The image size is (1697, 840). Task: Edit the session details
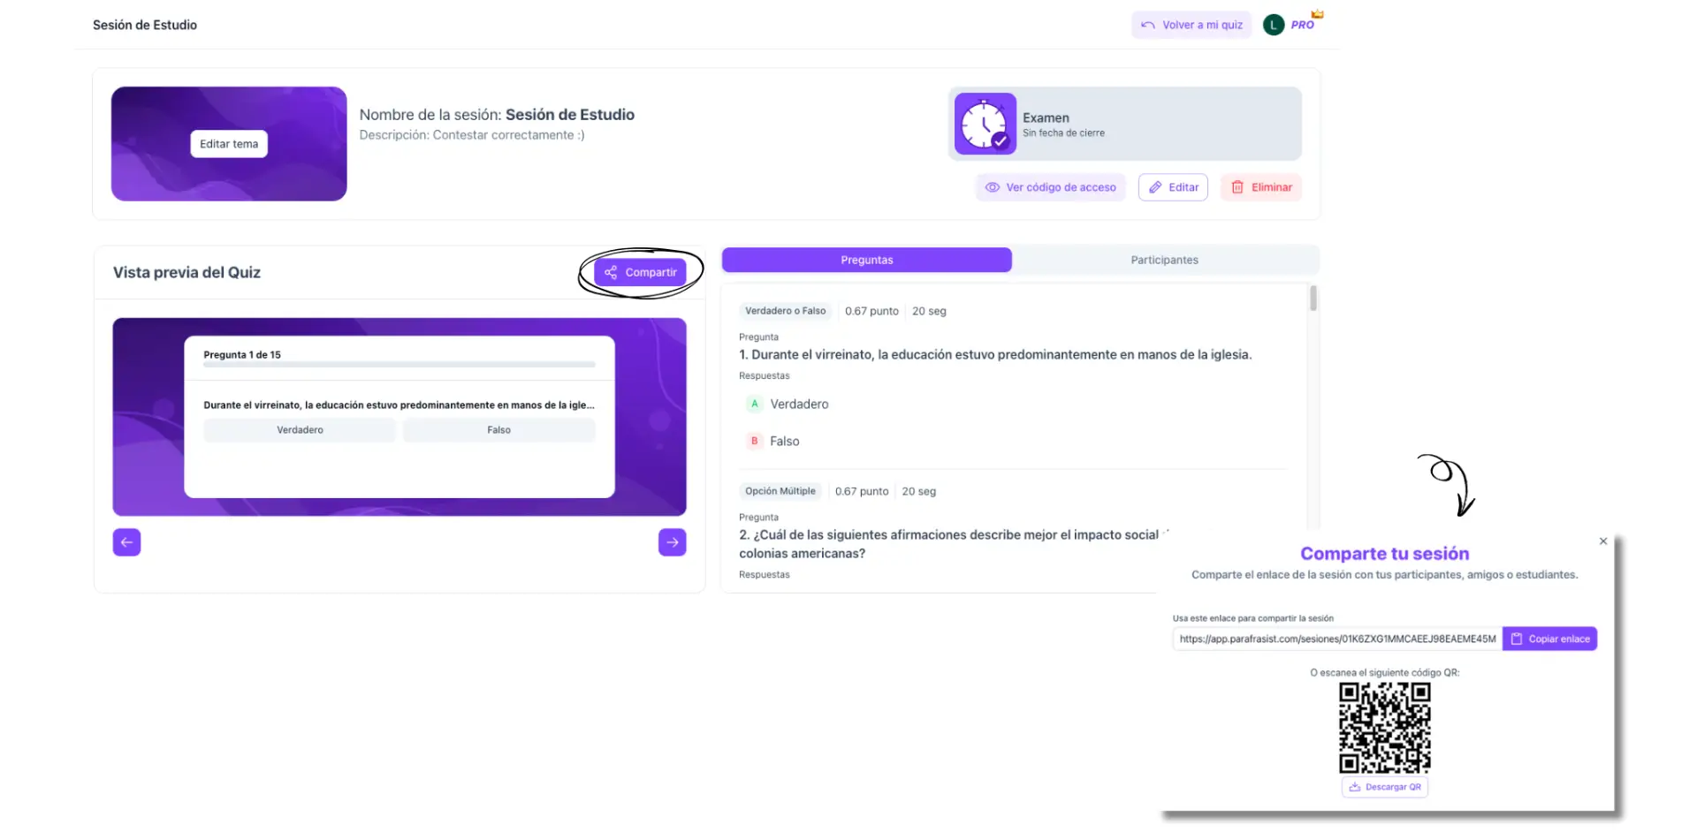pyautogui.click(x=1173, y=187)
